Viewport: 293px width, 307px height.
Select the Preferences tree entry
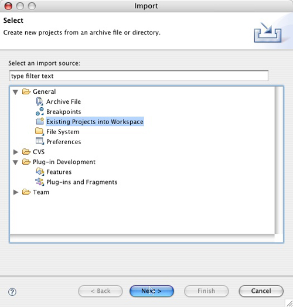(63, 142)
